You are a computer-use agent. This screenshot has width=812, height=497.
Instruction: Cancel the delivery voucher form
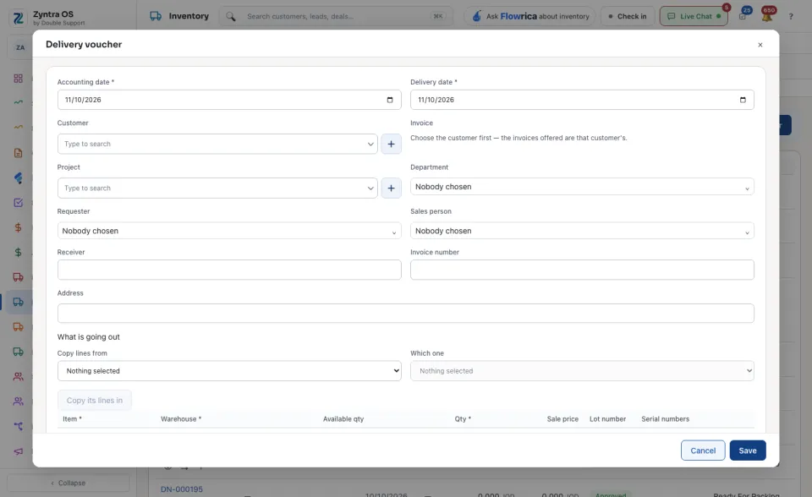coord(703,451)
